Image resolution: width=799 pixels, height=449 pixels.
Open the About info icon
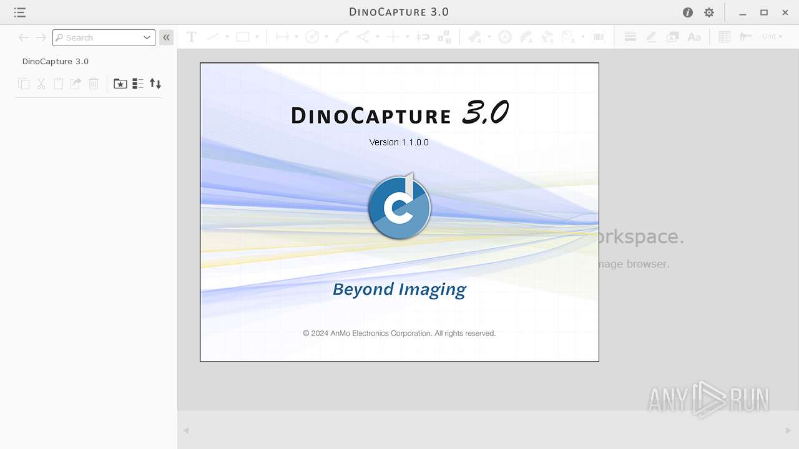(688, 12)
